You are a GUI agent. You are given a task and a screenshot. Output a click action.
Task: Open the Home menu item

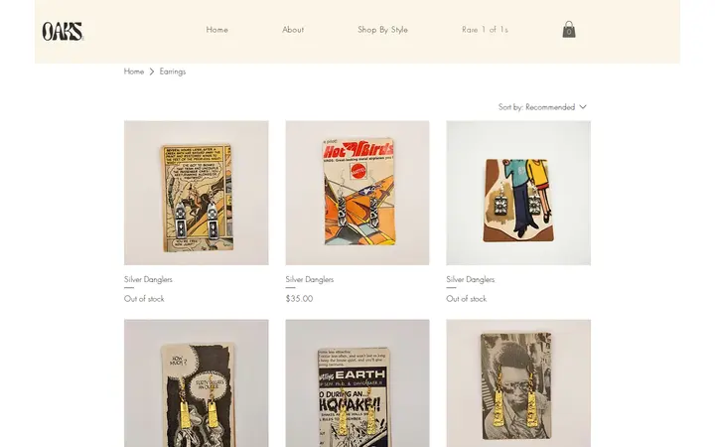pos(217,30)
